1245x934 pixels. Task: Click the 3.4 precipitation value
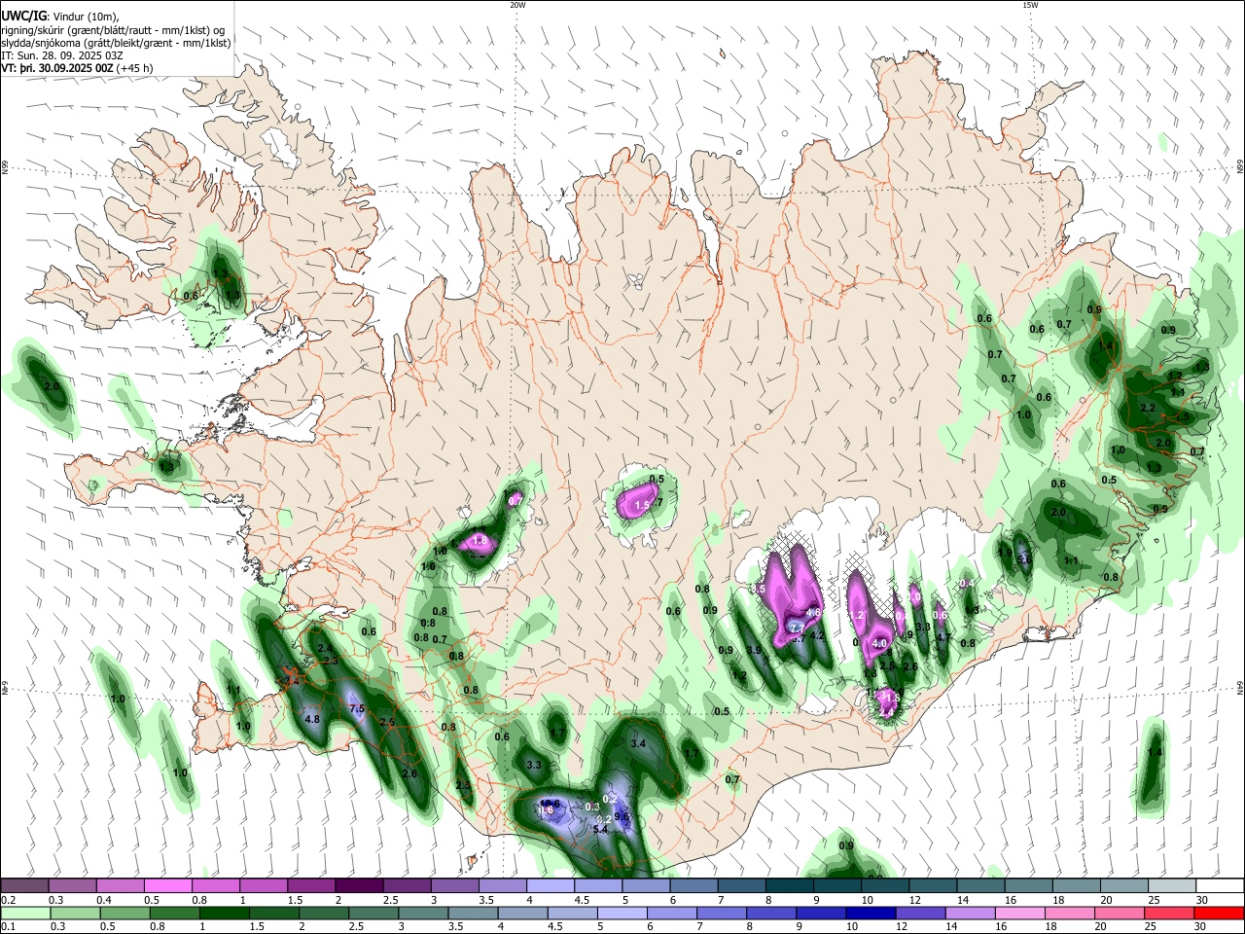coord(638,743)
